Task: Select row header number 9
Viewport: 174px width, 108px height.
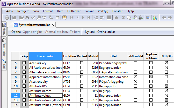Action: (16, 82)
